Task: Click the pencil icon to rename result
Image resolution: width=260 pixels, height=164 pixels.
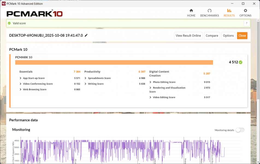Action: click(x=86, y=36)
